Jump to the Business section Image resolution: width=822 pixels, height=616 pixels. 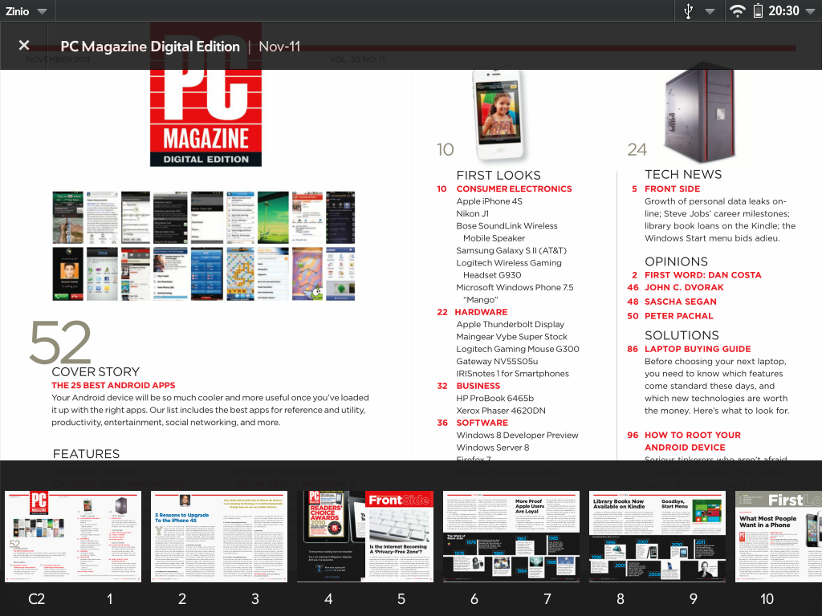tap(478, 386)
